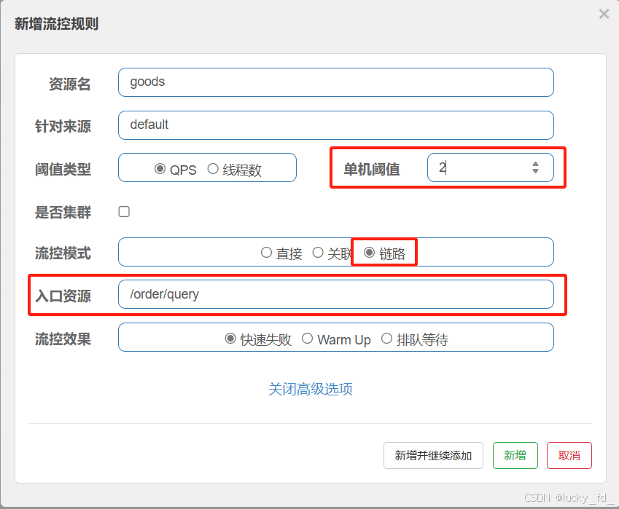This screenshot has height=509, width=619.
Task: Select the 线程数 threshold type radio
Action: pos(213,169)
